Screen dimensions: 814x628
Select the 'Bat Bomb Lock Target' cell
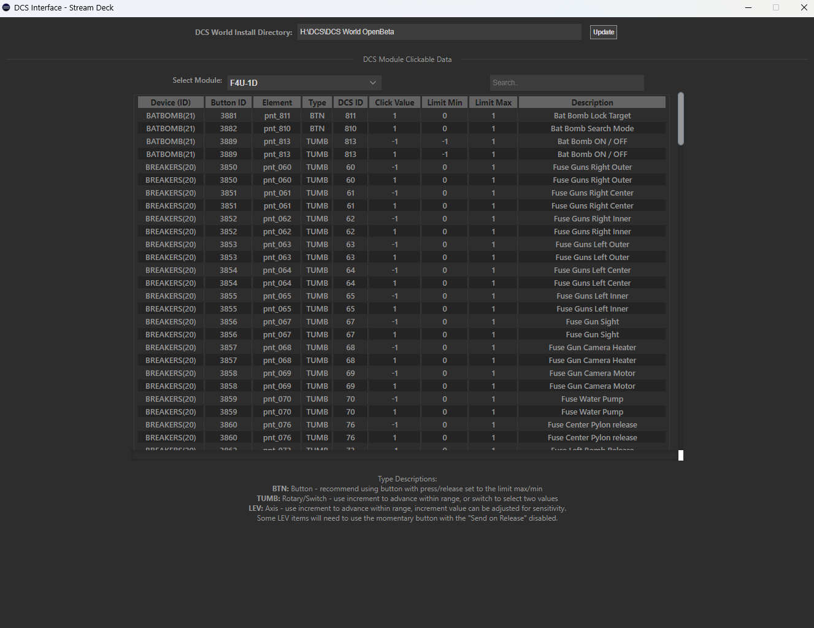(592, 115)
